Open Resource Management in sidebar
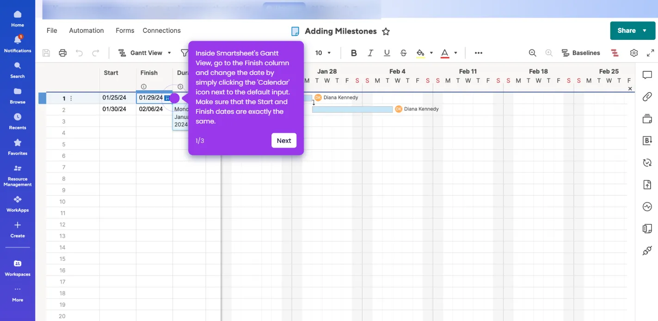Viewport: 658px width, 321px height. (x=18, y=175)
